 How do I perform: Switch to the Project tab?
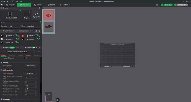[51, 5]
